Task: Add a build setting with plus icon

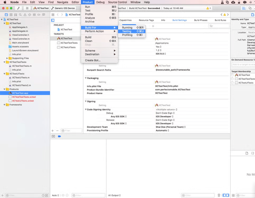Action: click(153, 26)
